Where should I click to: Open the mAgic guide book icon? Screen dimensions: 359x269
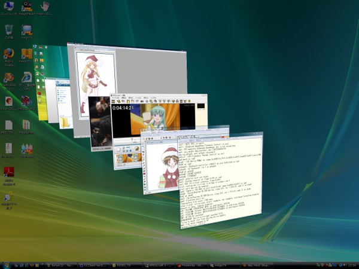pyautogui.click(x=27, y=56)
